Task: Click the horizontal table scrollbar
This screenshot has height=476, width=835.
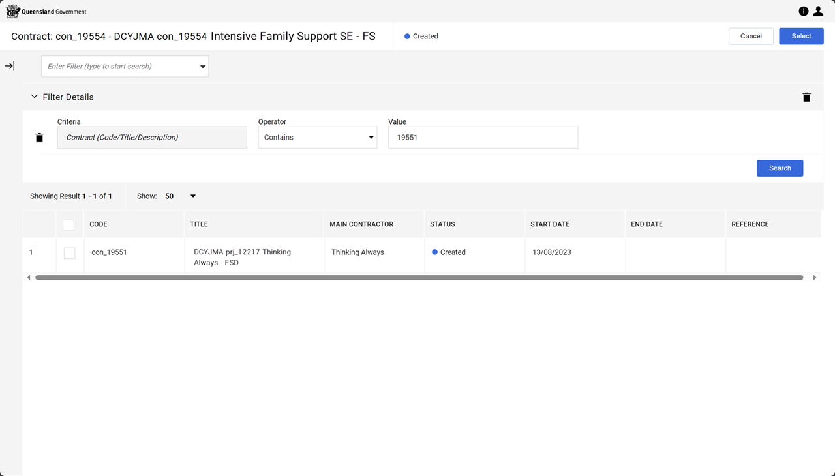Action: point(419,278)
